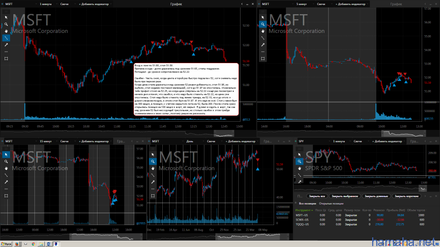Screen dimensions: 440x247
Task: Select the 'График' tab of MSFT 5-minute chart
Action: point(396,4)
